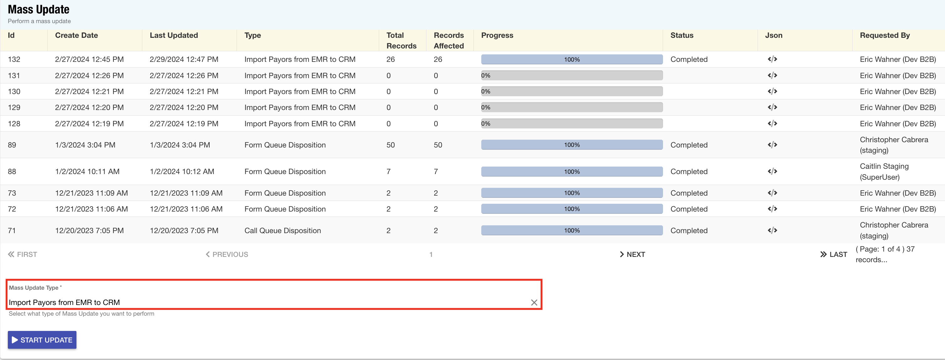Sort by the Create Date column header
This screenshot has height=360, width=945.
76,36
